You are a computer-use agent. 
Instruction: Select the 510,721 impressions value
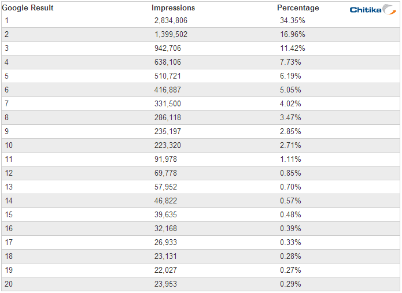pyautogui.click(x=168, y=76)
